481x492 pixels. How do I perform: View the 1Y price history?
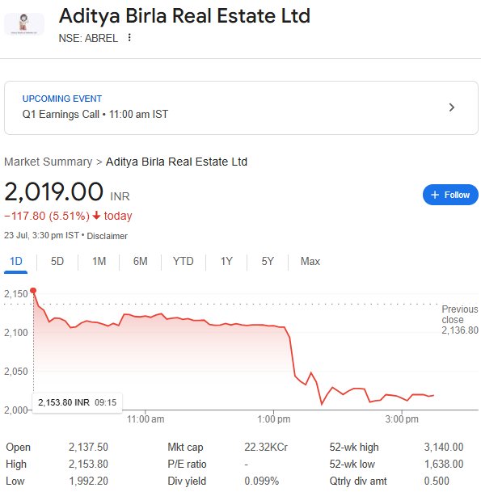[x=226, y=262]
